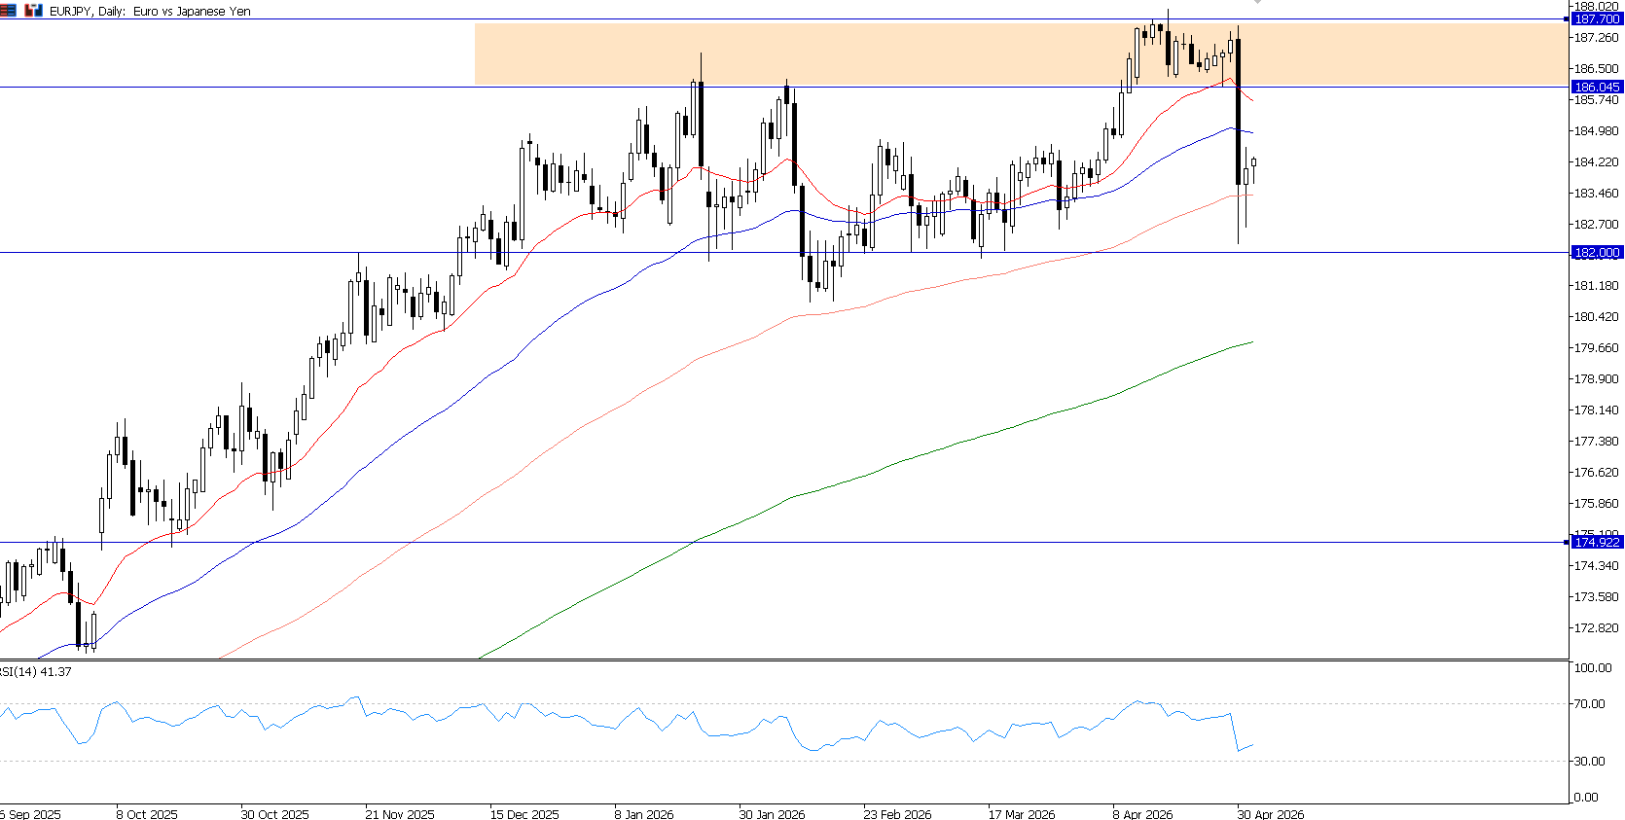Viewport: 1625px width, 820px height.
Task: Click 179.660 on the price scale
Action: point(1597,348)
